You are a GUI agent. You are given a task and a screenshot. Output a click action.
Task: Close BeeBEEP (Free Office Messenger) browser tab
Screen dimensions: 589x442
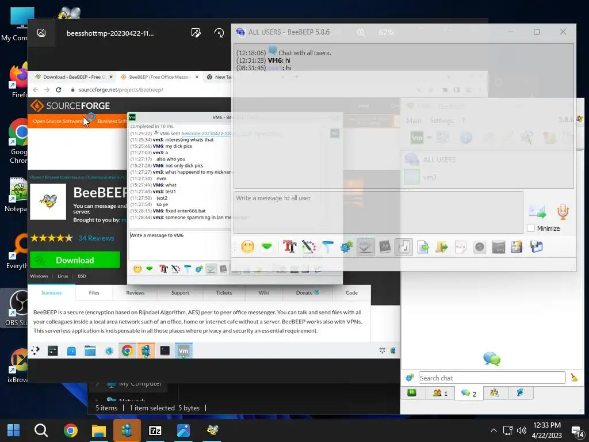pyautogui.click(x=197, y=77)
